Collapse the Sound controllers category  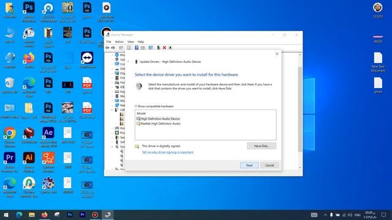(x=112, y=147)
